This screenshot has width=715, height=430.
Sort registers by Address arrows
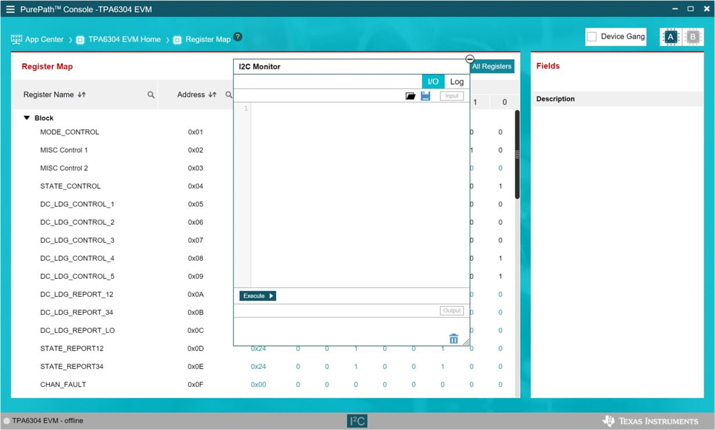(212, 95)
